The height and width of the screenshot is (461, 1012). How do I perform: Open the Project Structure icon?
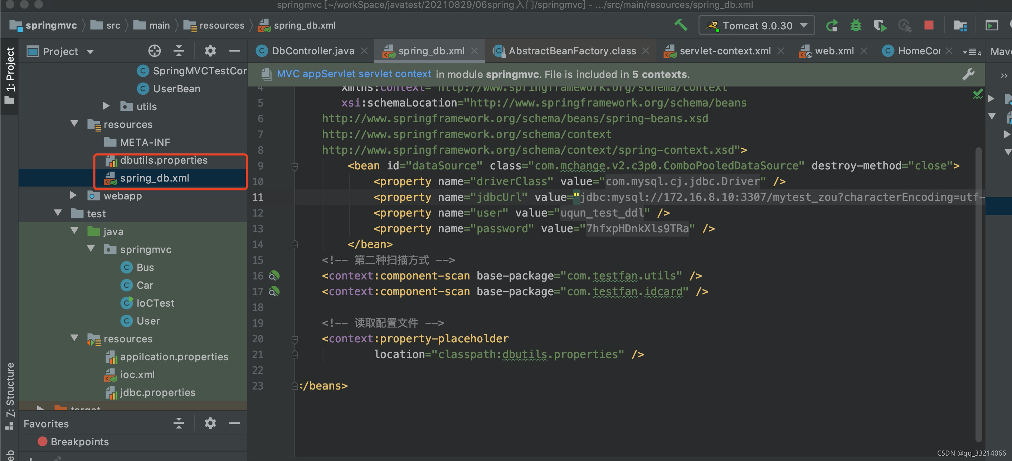point(960,25)
